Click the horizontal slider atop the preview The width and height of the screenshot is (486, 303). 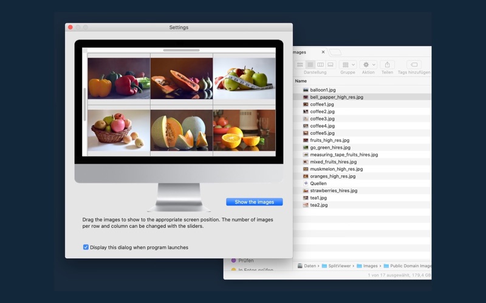click(x=181, y=50)
